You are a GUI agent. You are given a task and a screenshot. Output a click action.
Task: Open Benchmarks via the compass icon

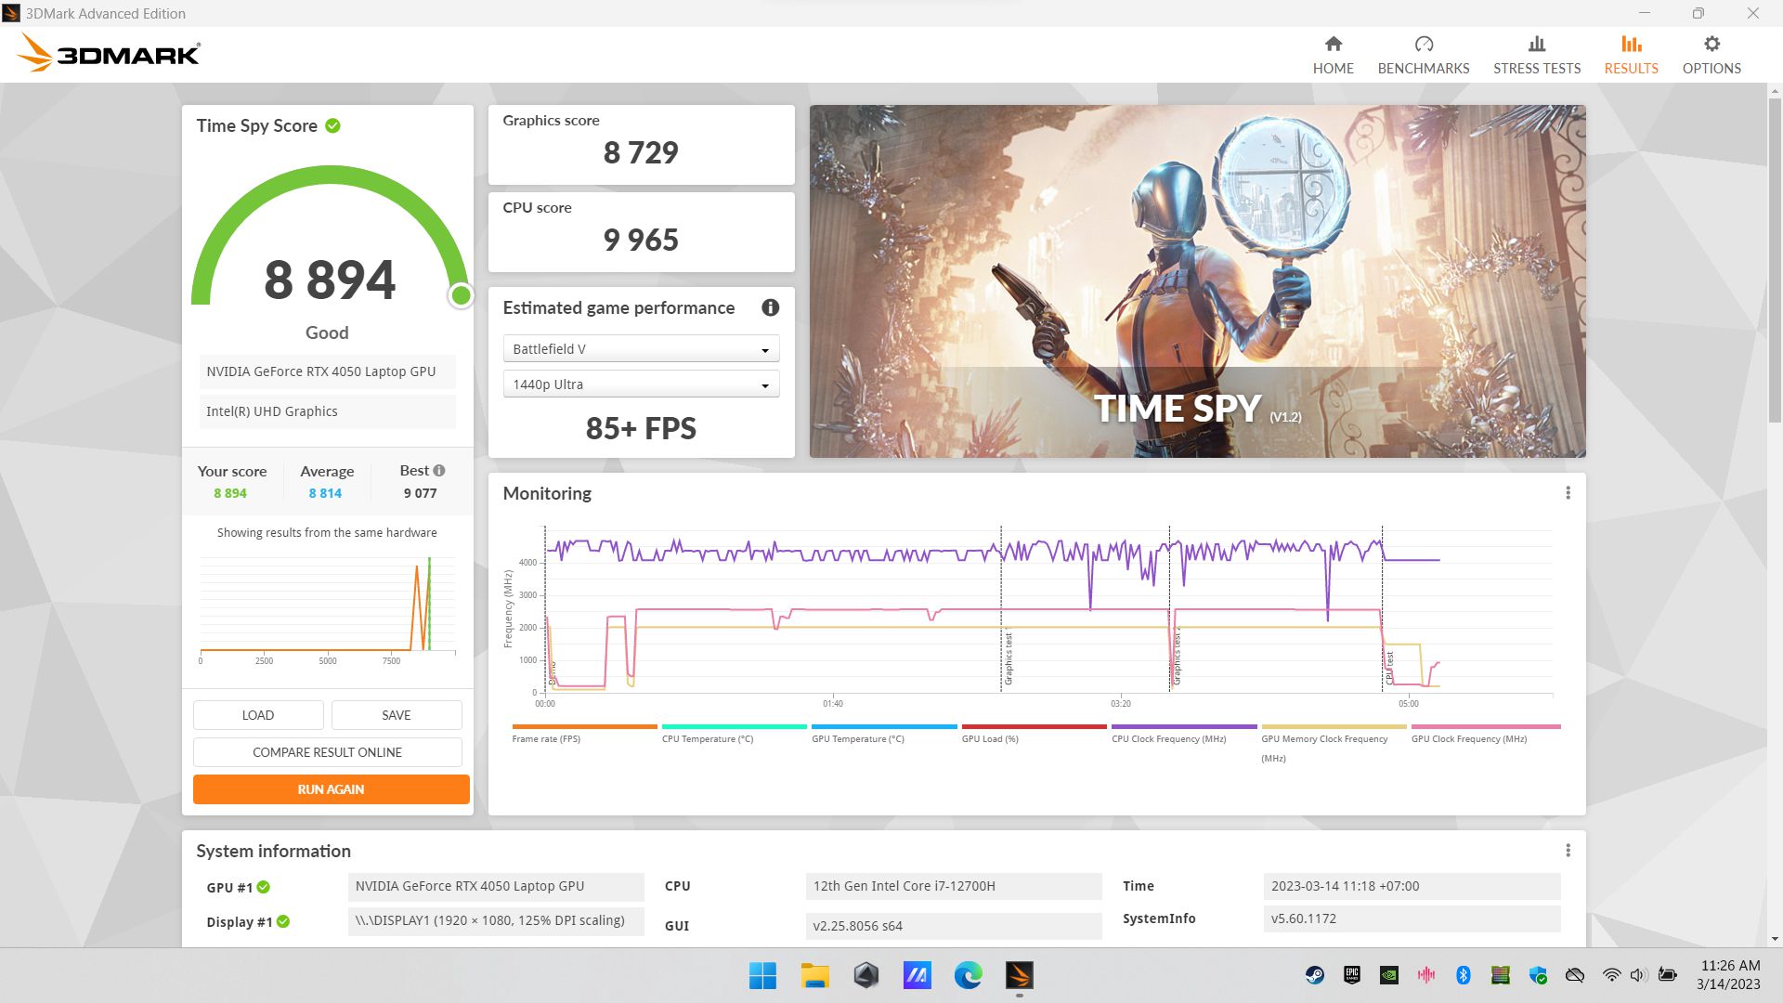coord(1423,43)
